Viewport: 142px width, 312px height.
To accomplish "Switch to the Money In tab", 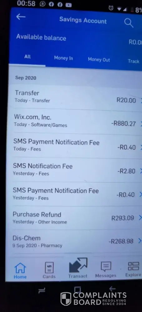I will pyautogui.click(x=64, y=58).
